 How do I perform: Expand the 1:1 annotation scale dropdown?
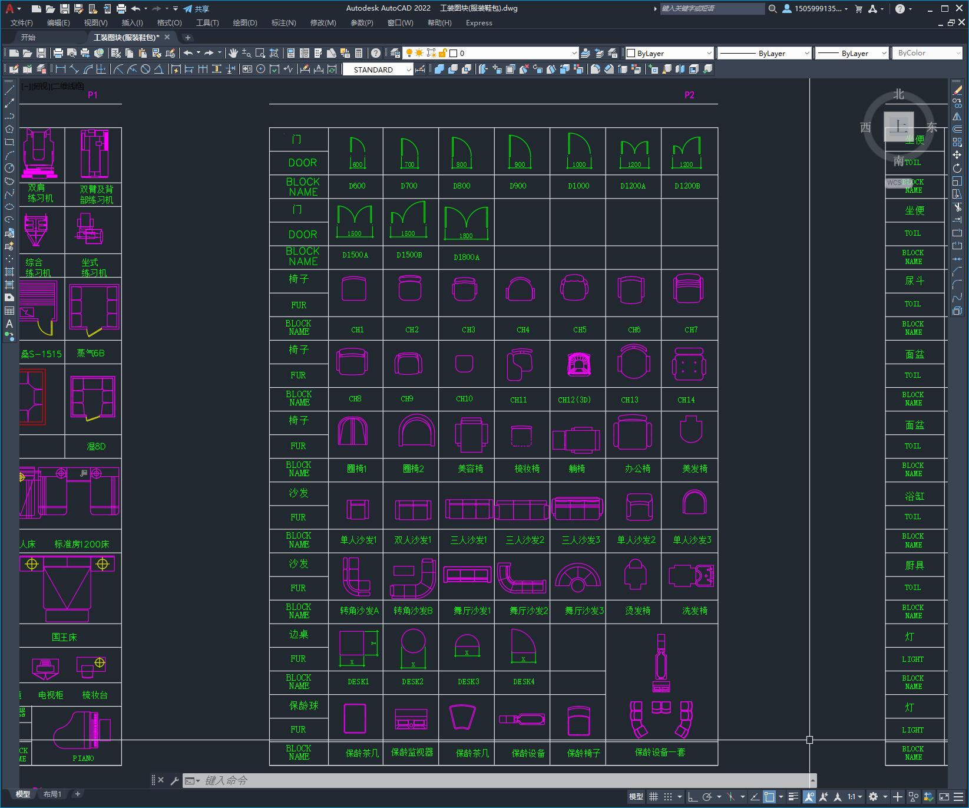(x=855, y=797)
